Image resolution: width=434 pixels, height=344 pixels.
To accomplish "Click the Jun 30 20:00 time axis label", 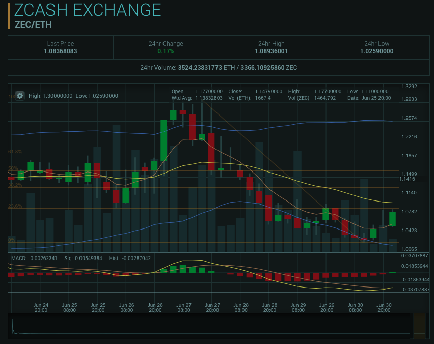I will pos(384,307).
